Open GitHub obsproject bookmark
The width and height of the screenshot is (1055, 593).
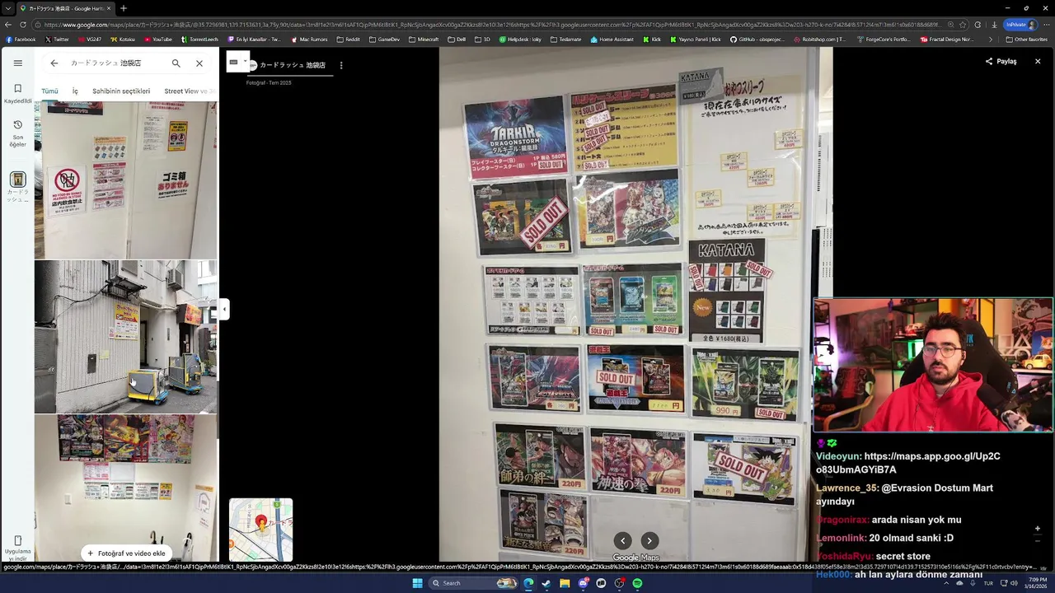[758, 39]
